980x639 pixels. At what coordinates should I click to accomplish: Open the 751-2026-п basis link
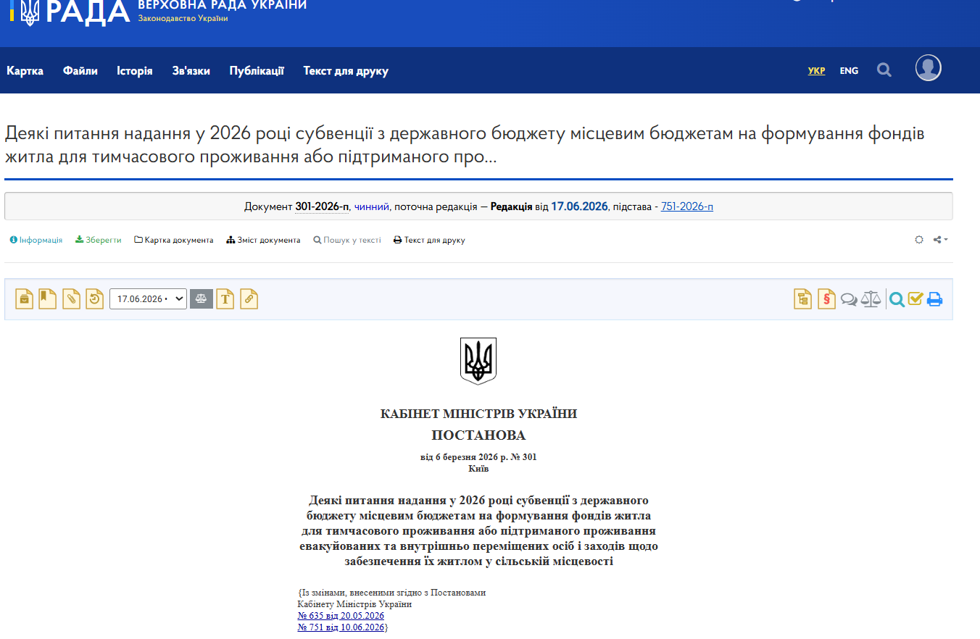pos(687,206)
